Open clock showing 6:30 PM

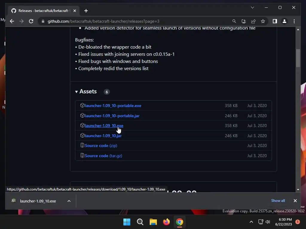pos(284,222)
